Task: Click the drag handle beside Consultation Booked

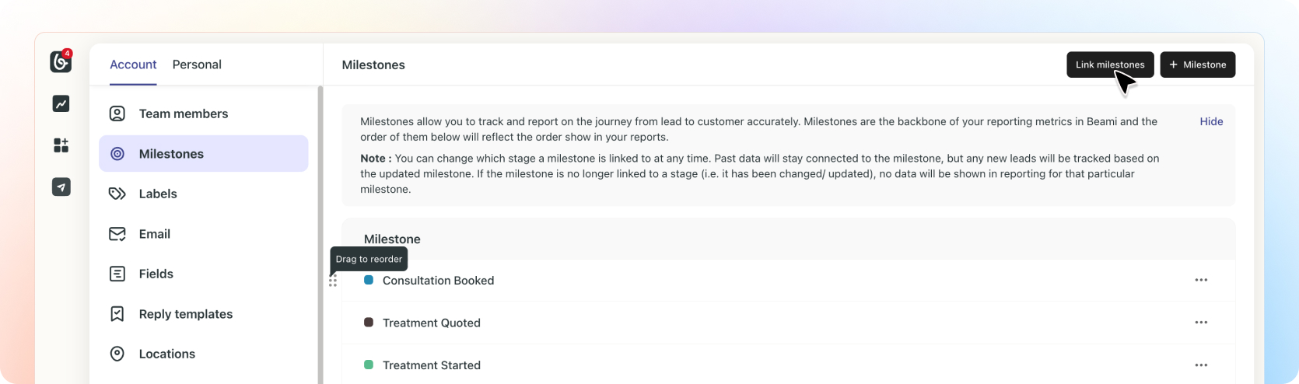Action: click(x=333, y=281)
